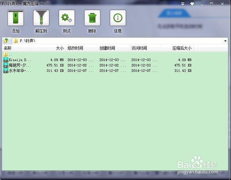Click the blurred blue tab at top right
The image size is (231, 180).
pos(174,13)
